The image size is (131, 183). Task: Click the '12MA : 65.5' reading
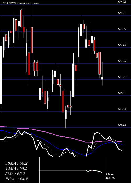(16, 169)
